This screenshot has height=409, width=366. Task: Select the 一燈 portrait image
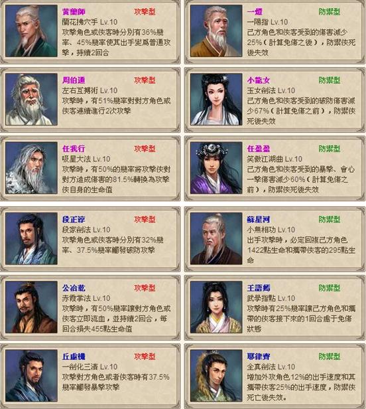click(x=216, y=31)
